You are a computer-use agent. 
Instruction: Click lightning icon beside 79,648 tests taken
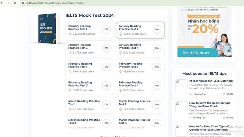click(x=70, y=72)
